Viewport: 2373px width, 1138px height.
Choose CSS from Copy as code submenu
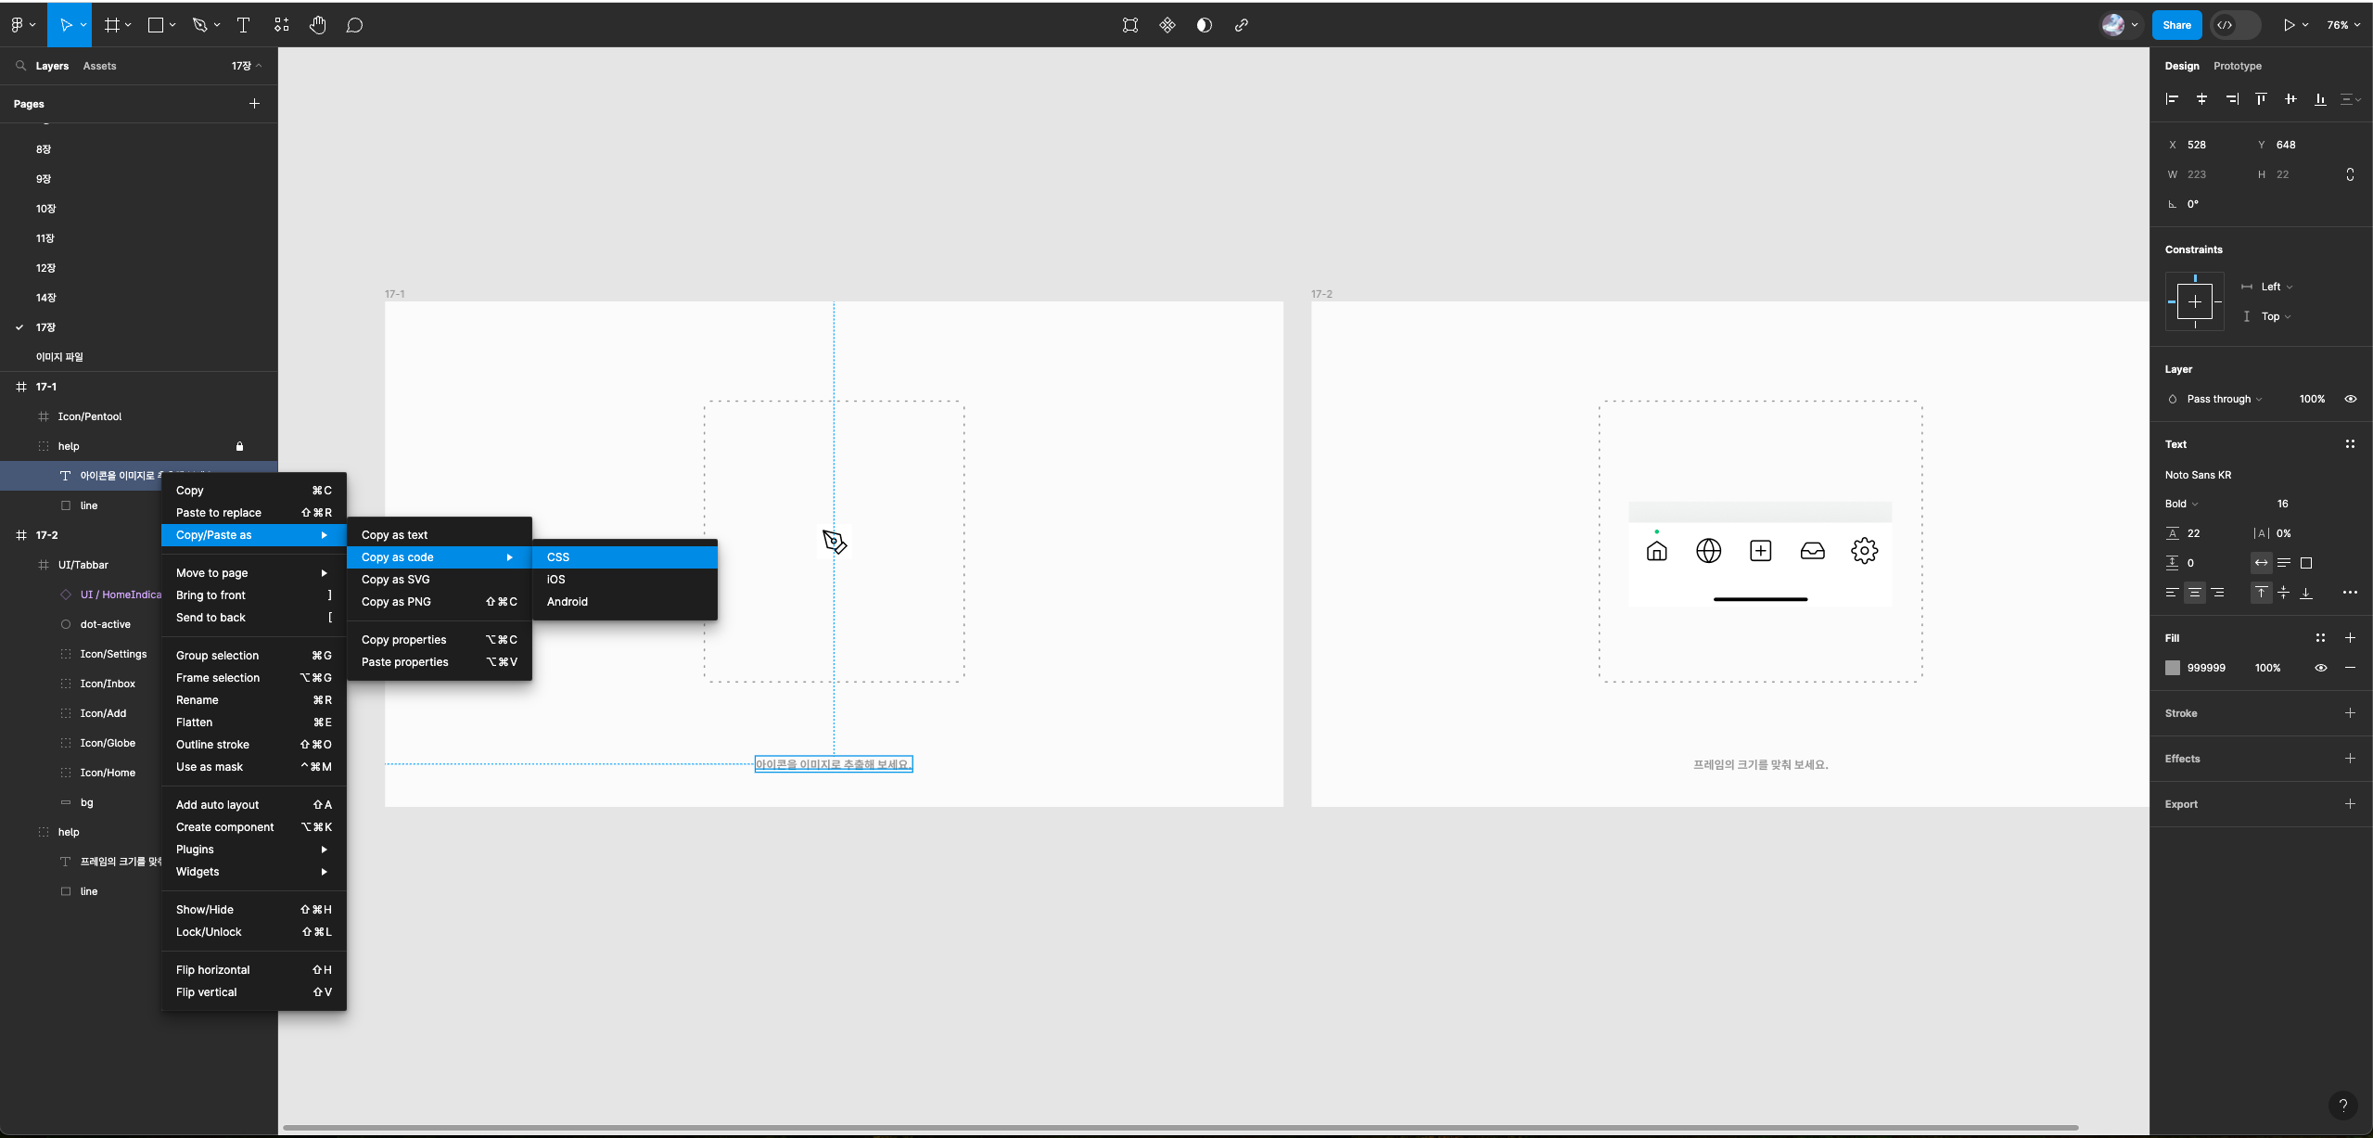[x=558, y=557]
